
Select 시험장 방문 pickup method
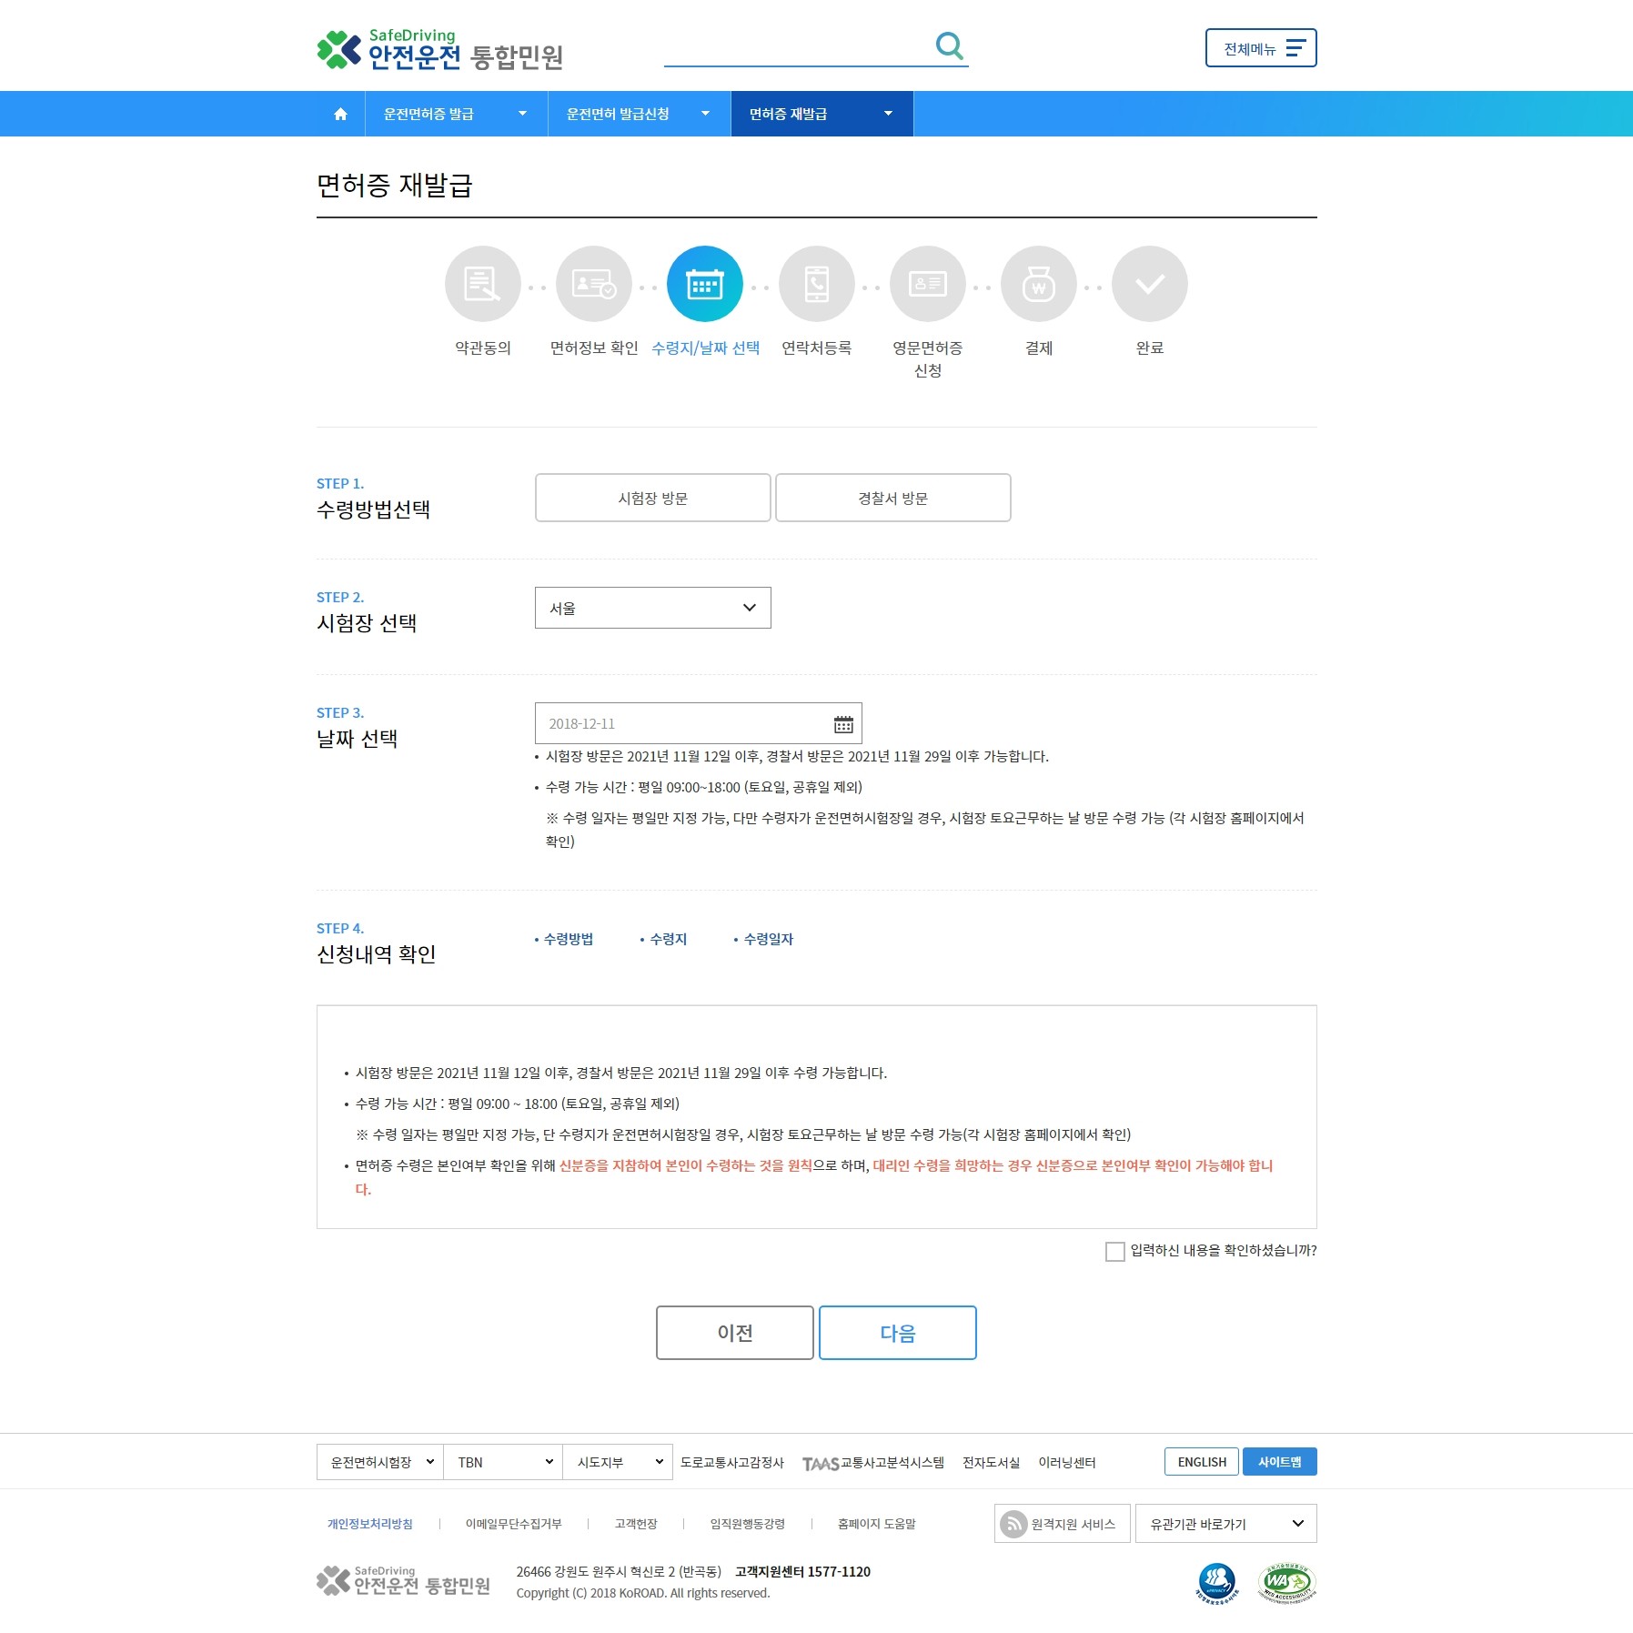pyautogui.click(x=653, y=498)
